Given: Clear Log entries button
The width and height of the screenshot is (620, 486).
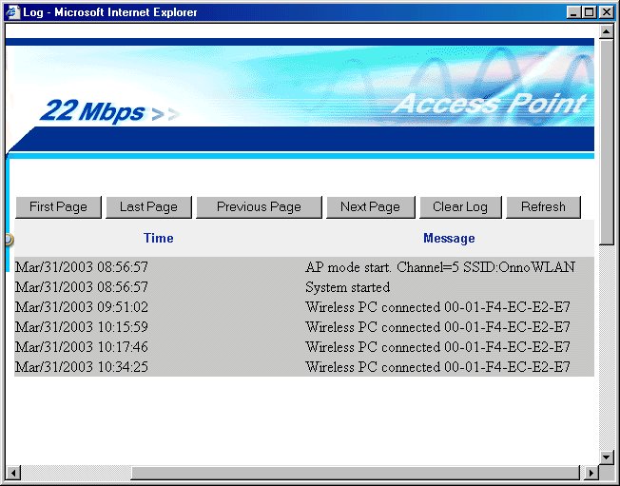Looking at the screenshot, I should click(460, 206).
